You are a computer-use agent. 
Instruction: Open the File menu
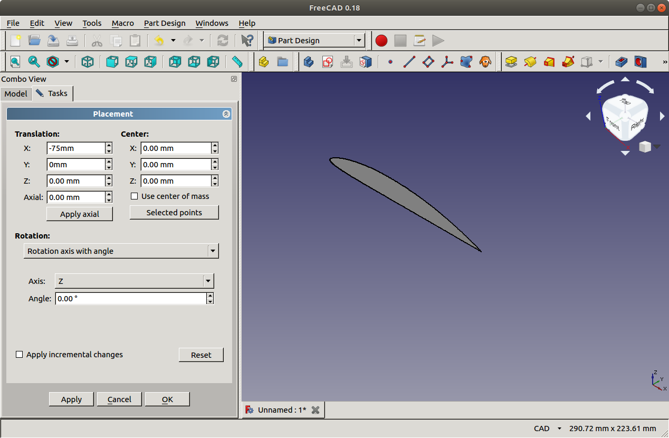pyautogui.click(x=13, y=23)
